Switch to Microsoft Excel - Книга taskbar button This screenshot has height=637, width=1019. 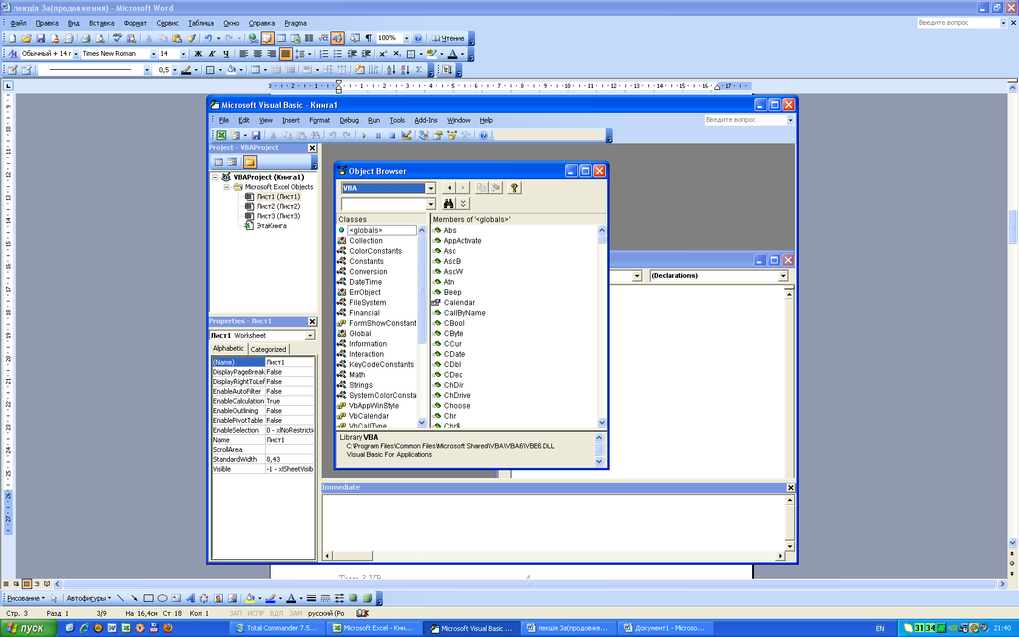[x=374, y=628]
